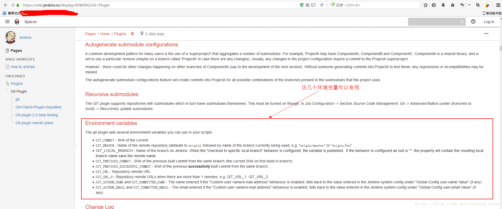The width and height of the screenshot is (502, 209).
Task: Reload the page with refresh icon
Action: 322,5
